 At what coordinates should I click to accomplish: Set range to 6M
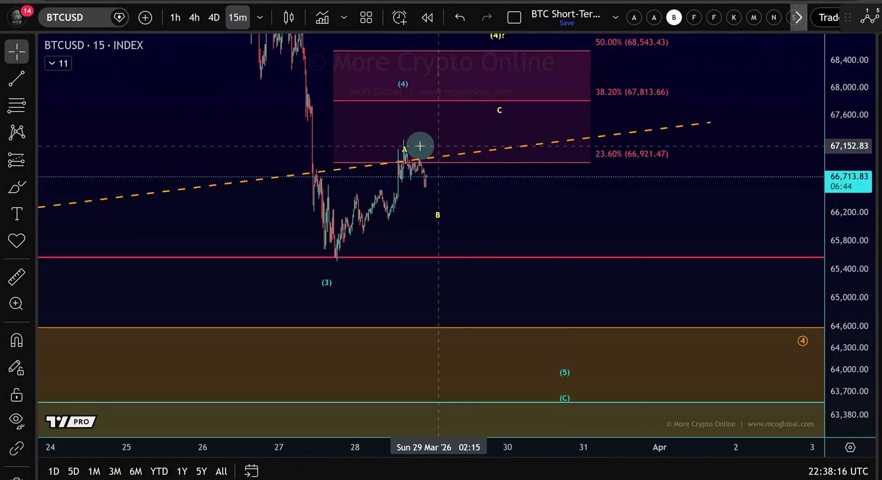tap(136, 471)
